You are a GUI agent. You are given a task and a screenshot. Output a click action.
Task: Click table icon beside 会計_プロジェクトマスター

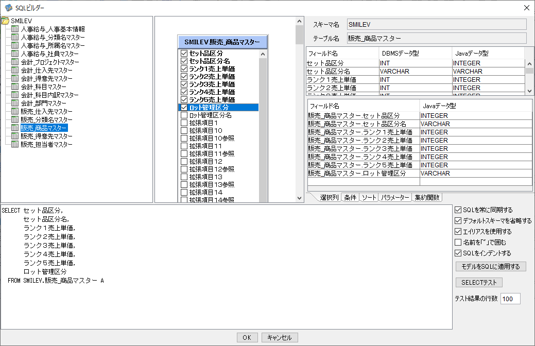coord(15,62)
